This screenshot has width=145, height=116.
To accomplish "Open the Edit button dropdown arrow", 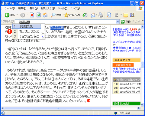I will tap(121, 15).
